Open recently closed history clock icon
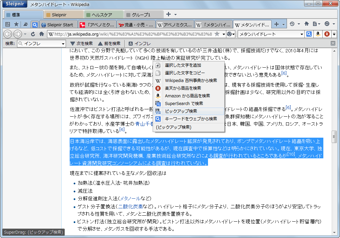Screen dimensions: 340x238 click(292, 24)
